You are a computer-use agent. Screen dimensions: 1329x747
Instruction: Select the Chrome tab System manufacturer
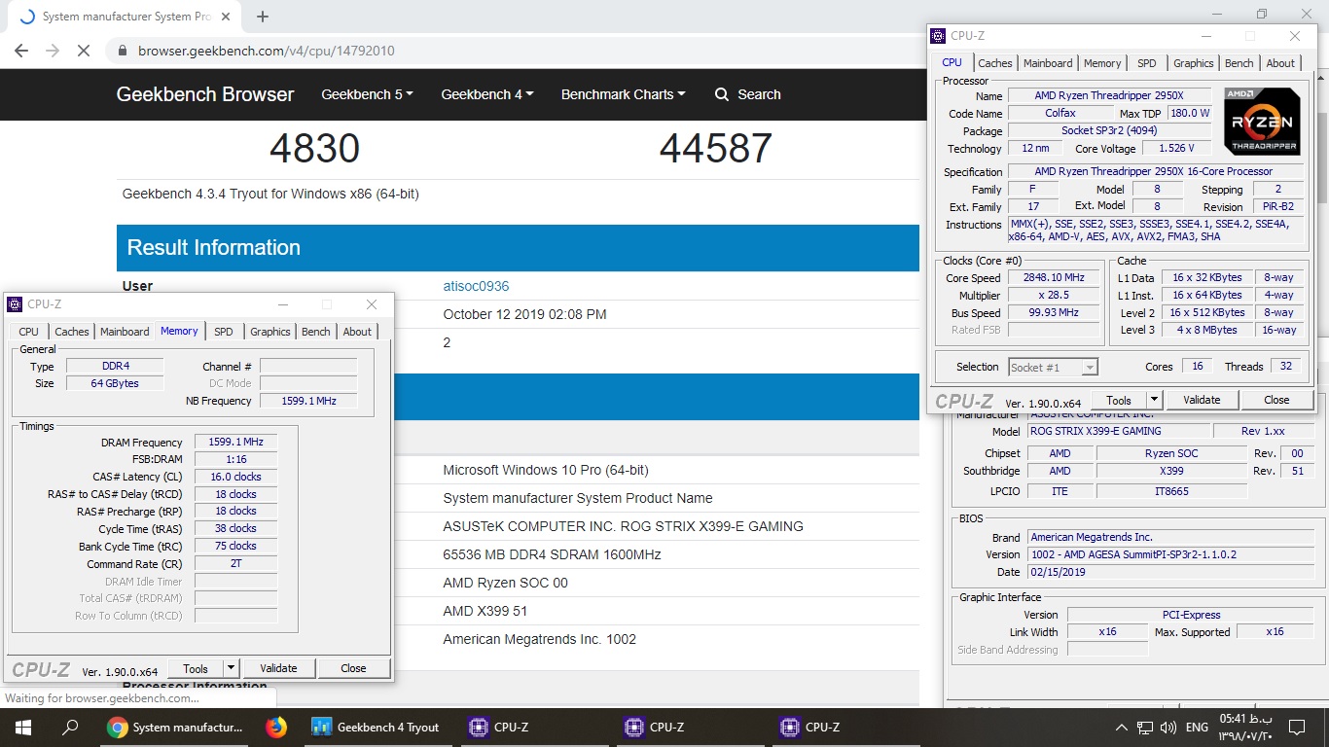[125, 17]
